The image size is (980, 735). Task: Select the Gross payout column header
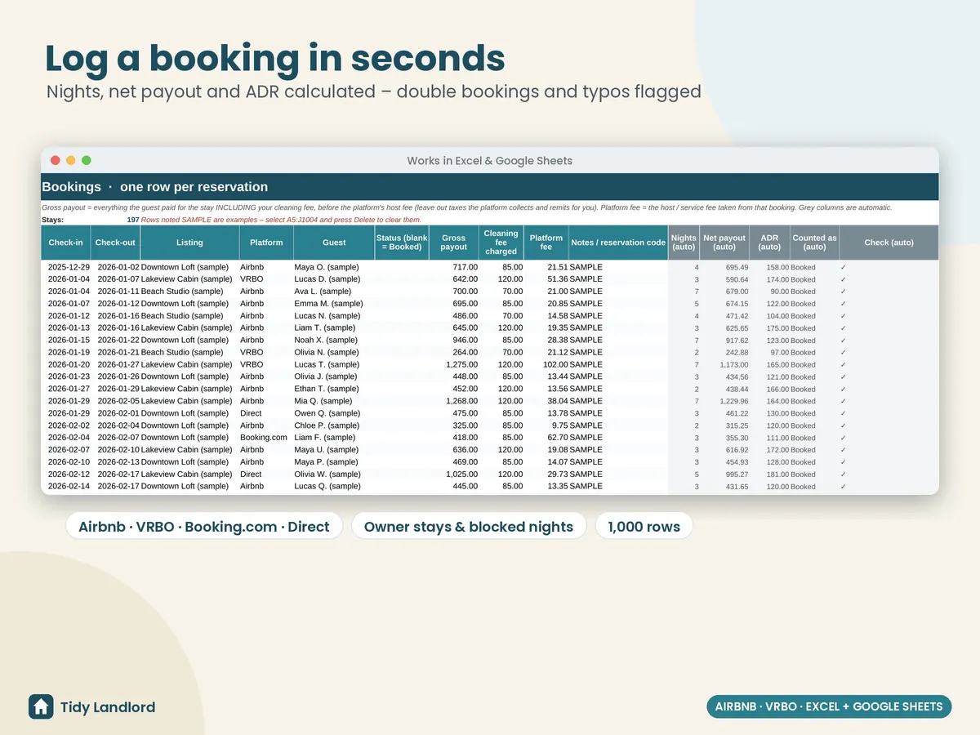[454, 243]
